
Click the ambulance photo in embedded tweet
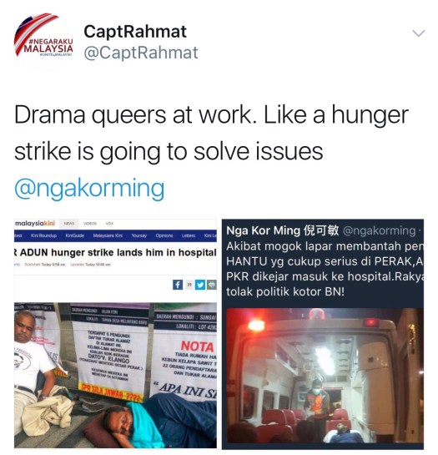pyautogui.click(x=325, y=376)
